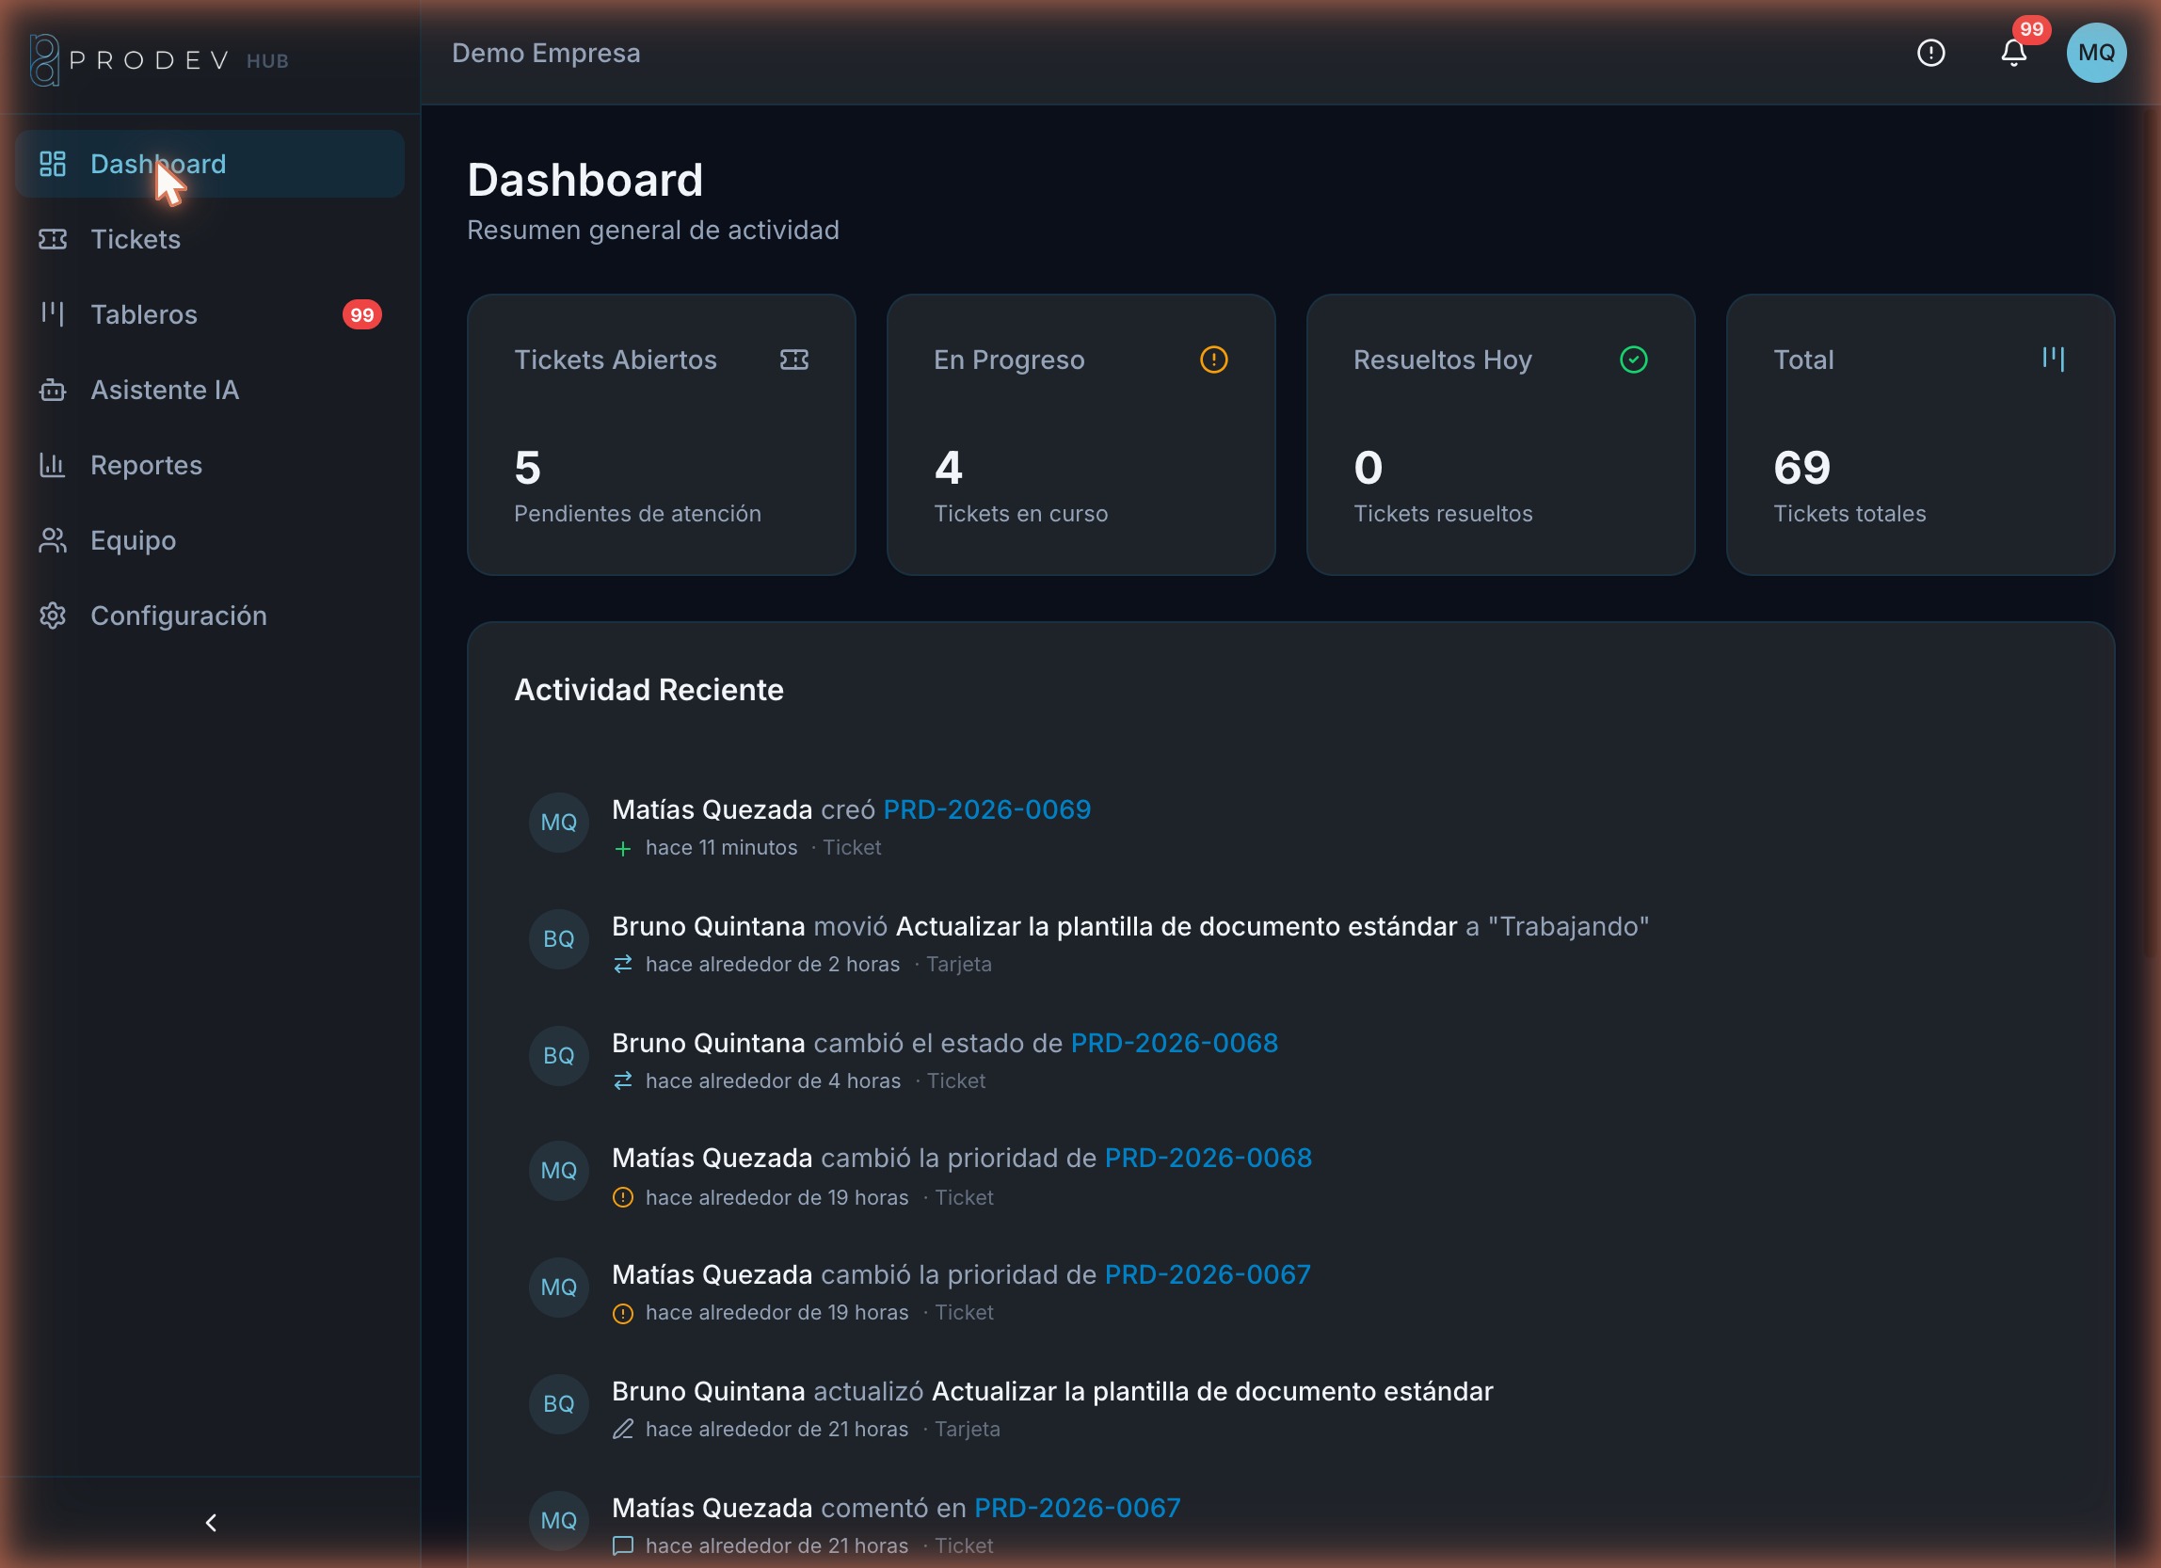Click the ticket icon in Tickets Abiertos card

coord(793,360)
